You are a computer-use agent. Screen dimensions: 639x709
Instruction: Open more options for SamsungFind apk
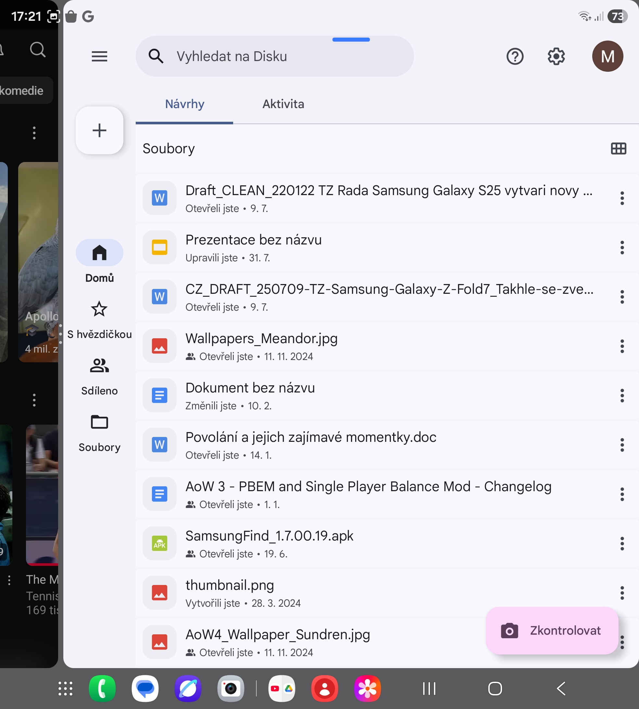(x=622, y=543)
